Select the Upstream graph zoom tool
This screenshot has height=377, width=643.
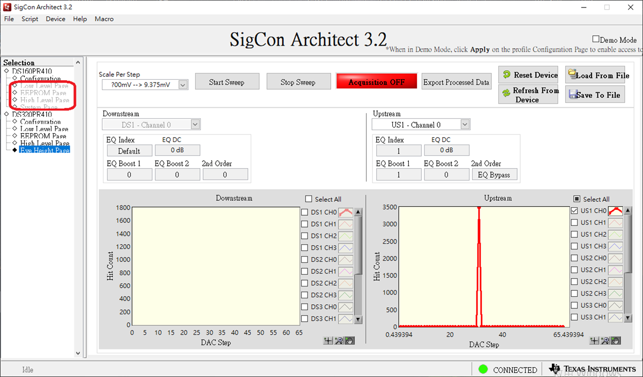[x=605, y=341]
